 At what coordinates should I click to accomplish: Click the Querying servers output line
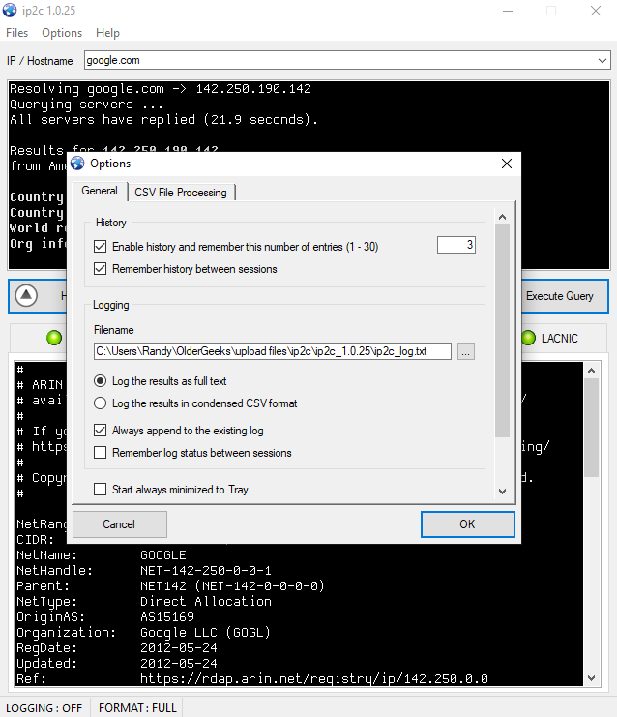86,105
